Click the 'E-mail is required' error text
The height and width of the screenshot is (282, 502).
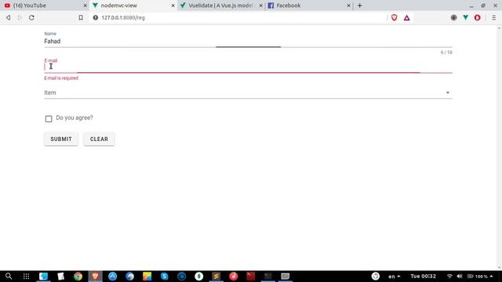pos(61,78)
